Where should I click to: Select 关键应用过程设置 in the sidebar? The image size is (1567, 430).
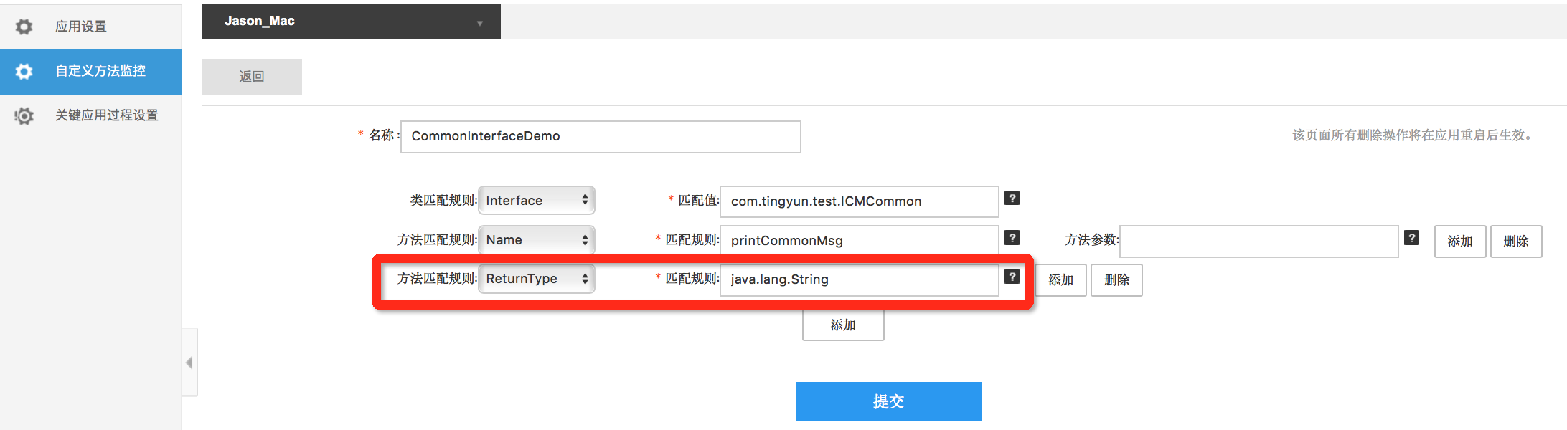(106, 115)
